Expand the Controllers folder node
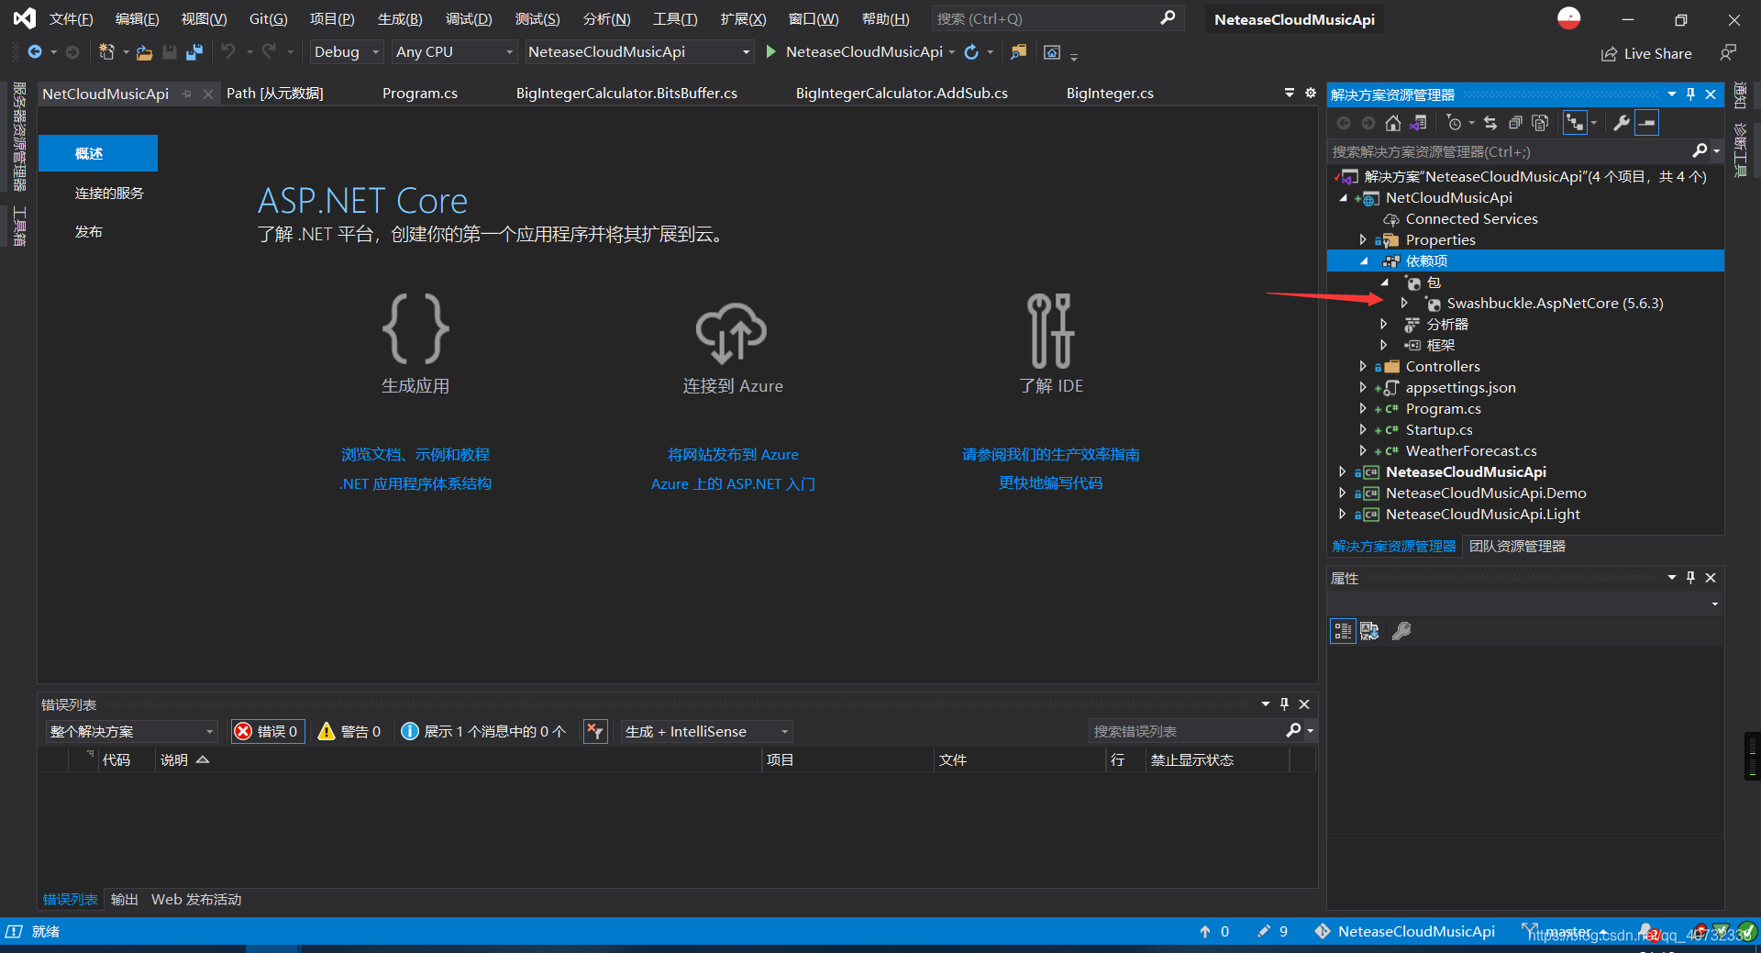Screen dimensions: 1761x953 coord(1363,366)
